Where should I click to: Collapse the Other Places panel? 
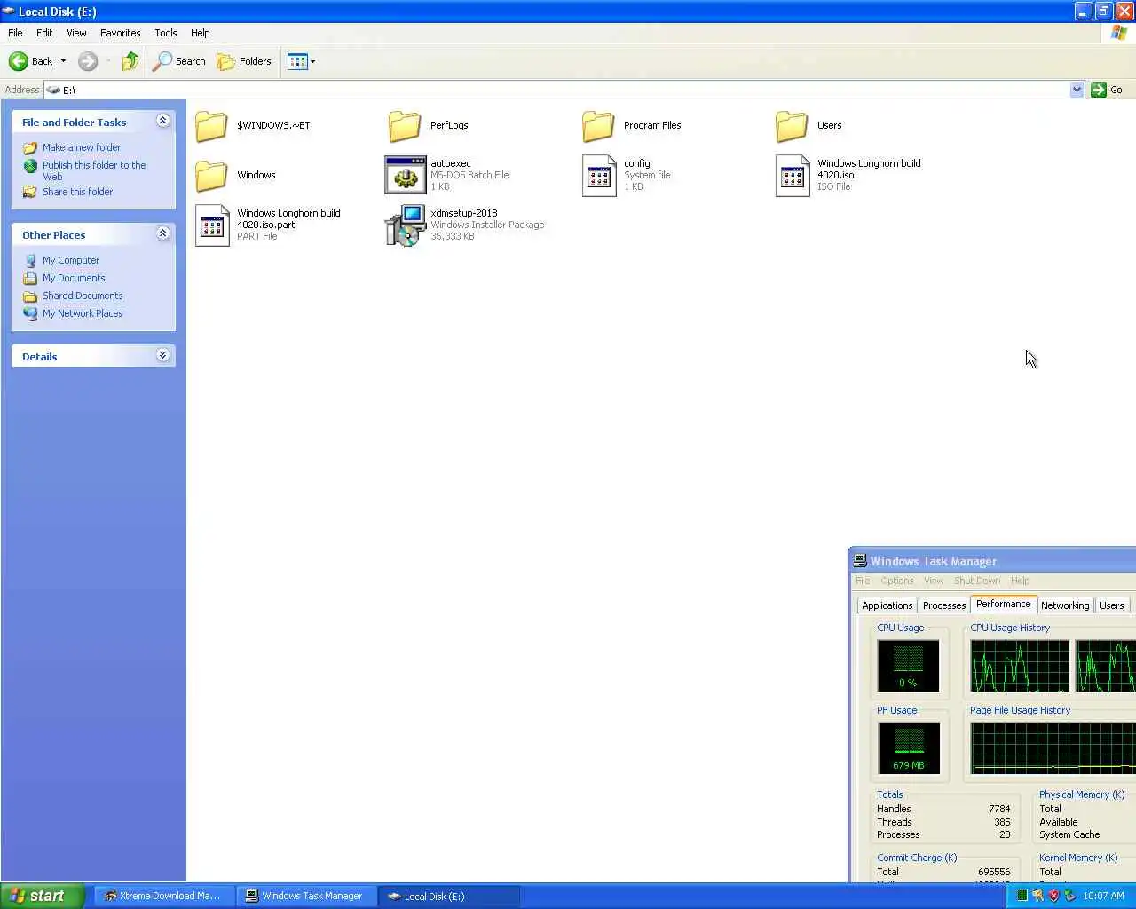[162, 233]
